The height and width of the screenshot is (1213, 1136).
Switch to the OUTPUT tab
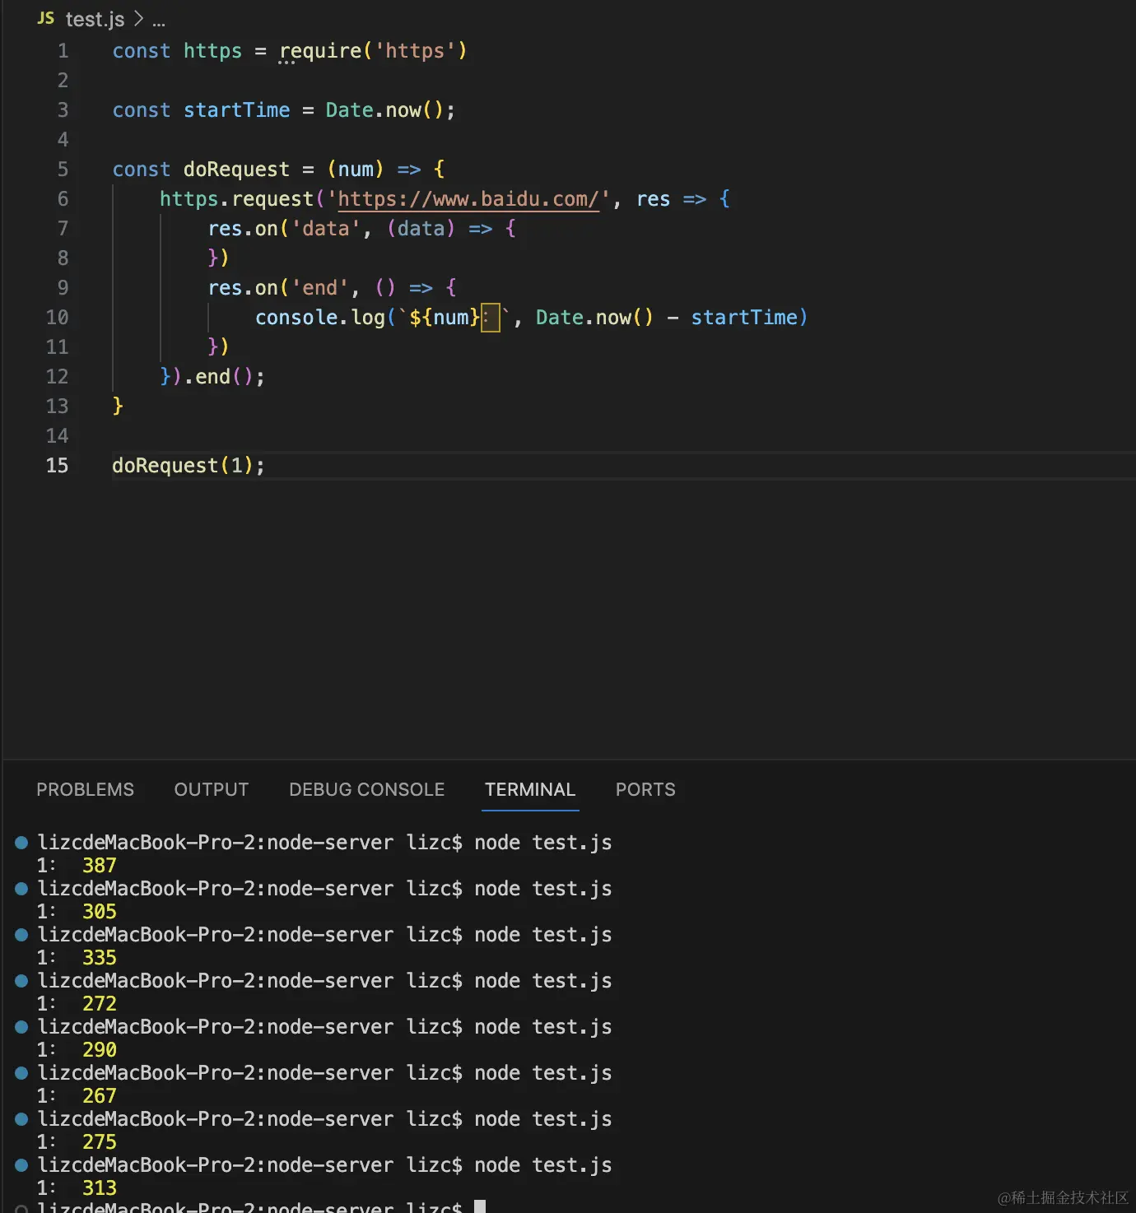pyautogui.click(x=212, y=789)
